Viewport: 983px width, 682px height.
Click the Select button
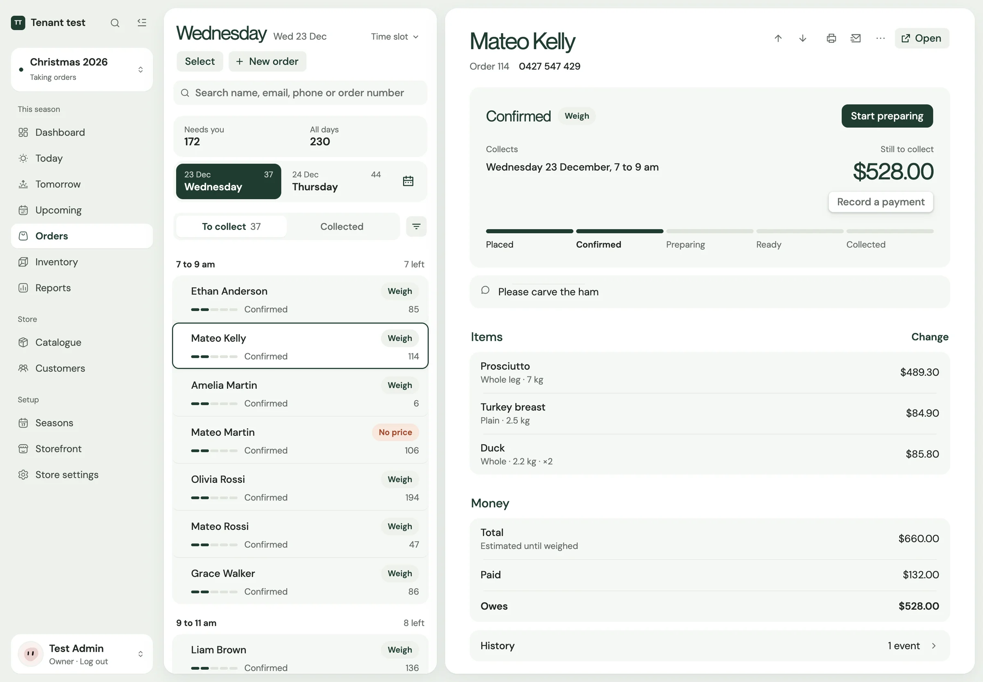(x=200, y=61)
